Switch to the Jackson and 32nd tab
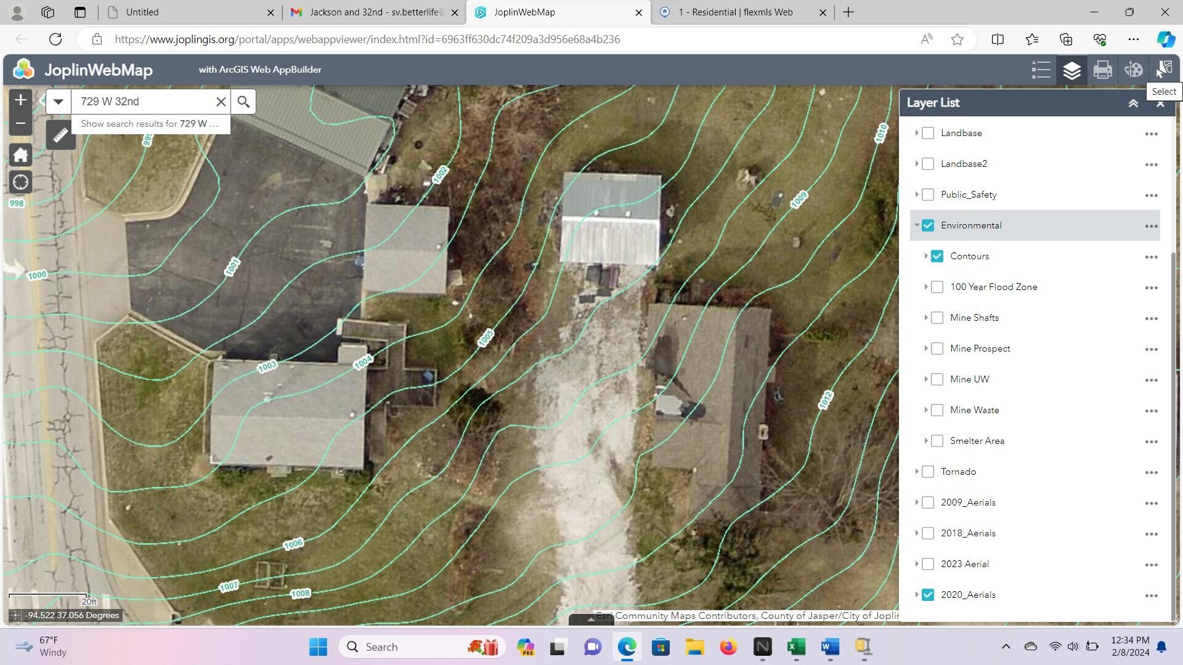1183x665 pixels. pyautogui.click(x=376, y=12)
